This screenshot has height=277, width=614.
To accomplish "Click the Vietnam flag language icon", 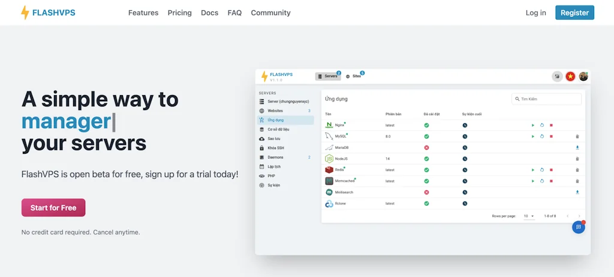I will coord(571,76).
